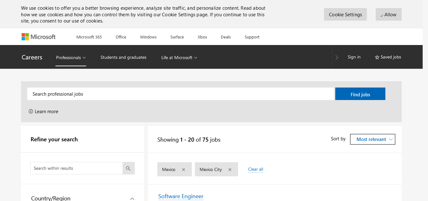Go to Microsoft 365 menu item
The image size is (428, 201).
89,37
